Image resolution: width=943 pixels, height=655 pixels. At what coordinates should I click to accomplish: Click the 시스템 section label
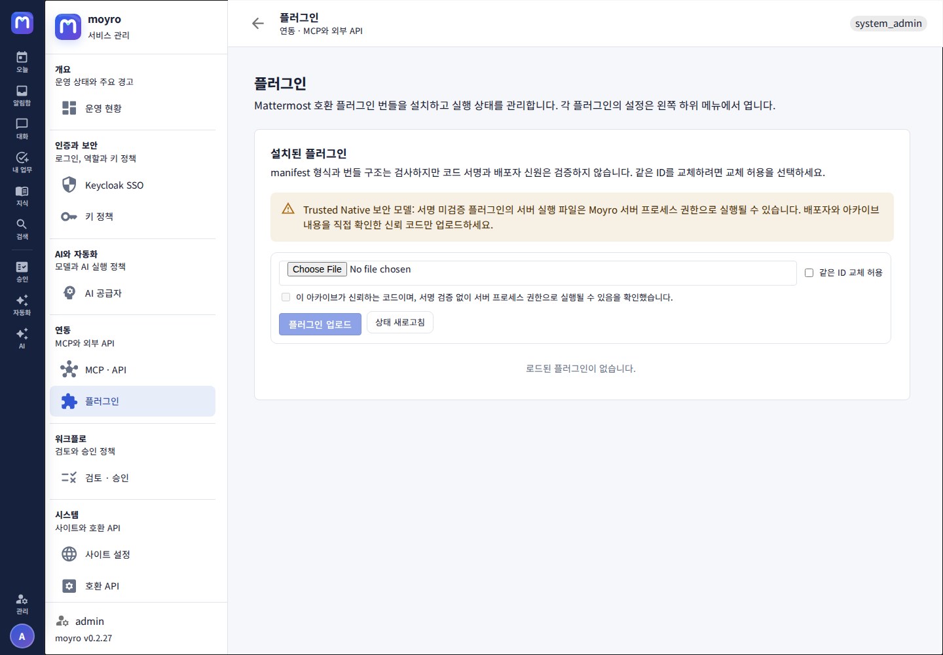point(67,515)
